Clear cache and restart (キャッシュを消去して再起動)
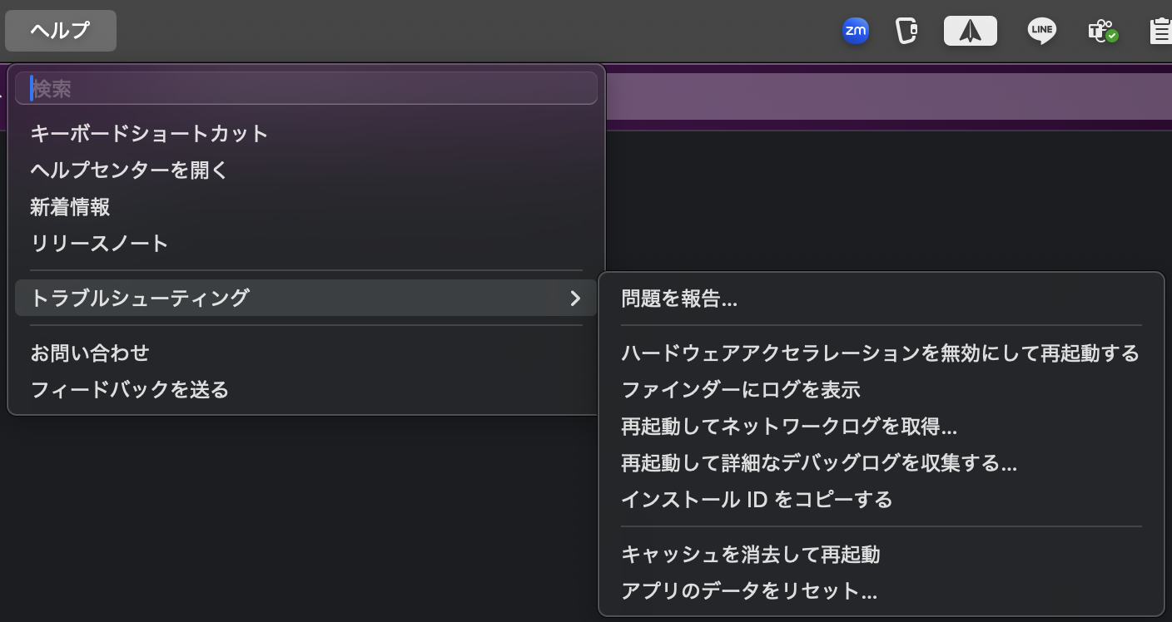This screenshot has height=622, width=1172. [x=752, y=555]
